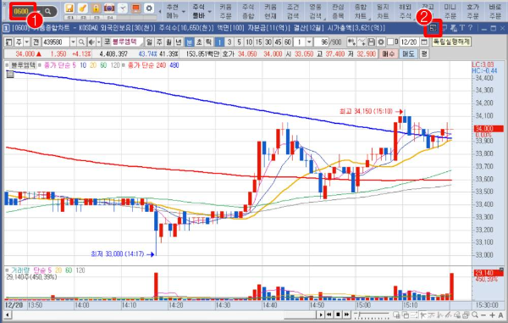This screenshot has width=508, height=323.
Task: Click the plus zoom-in icon at chart bottom
Action: [x=492, y=315]
